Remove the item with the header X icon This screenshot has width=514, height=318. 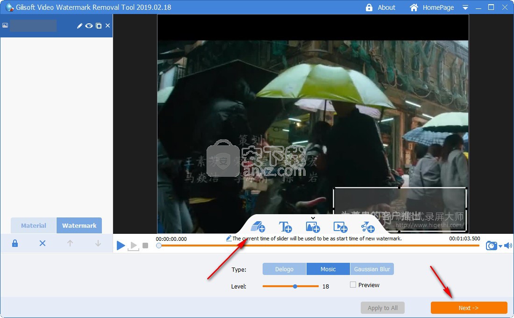click(x=107, y=25)
